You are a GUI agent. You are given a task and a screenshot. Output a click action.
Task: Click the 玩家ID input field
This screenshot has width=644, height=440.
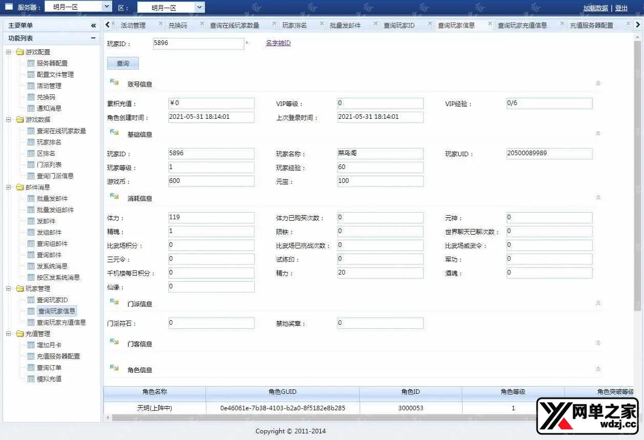pyautogui.click(x=198, y=44)
